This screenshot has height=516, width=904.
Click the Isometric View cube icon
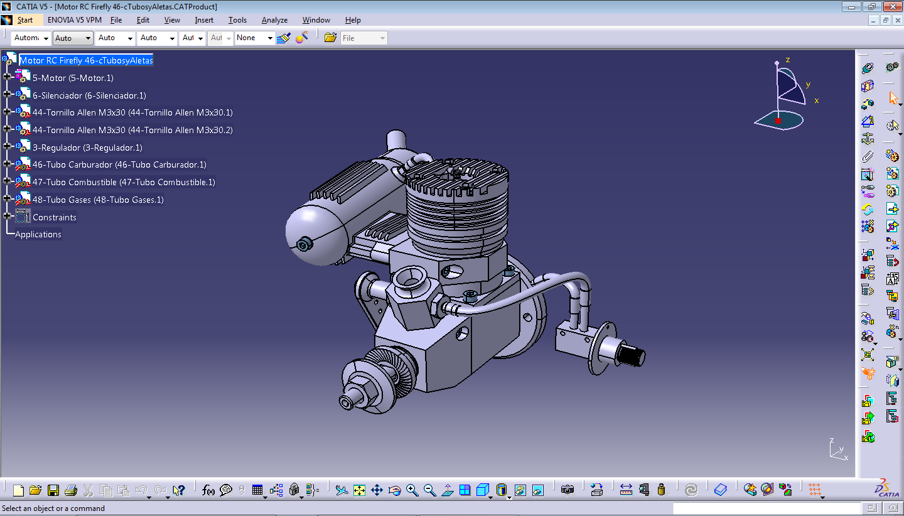click(483, 490)
